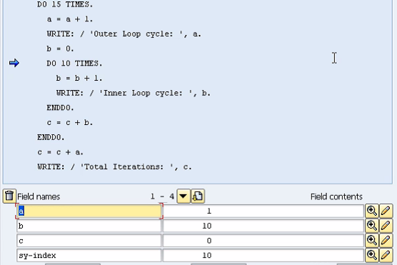The width and height of the screenshot is (397, 265).
Task: Click the field name input containing b
Action: [x=89, y=226]
